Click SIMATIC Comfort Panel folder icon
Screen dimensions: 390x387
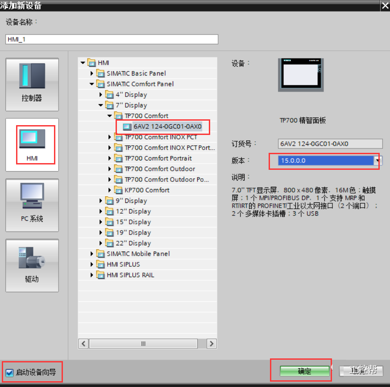pyautogui.click(x=100, y=84)
